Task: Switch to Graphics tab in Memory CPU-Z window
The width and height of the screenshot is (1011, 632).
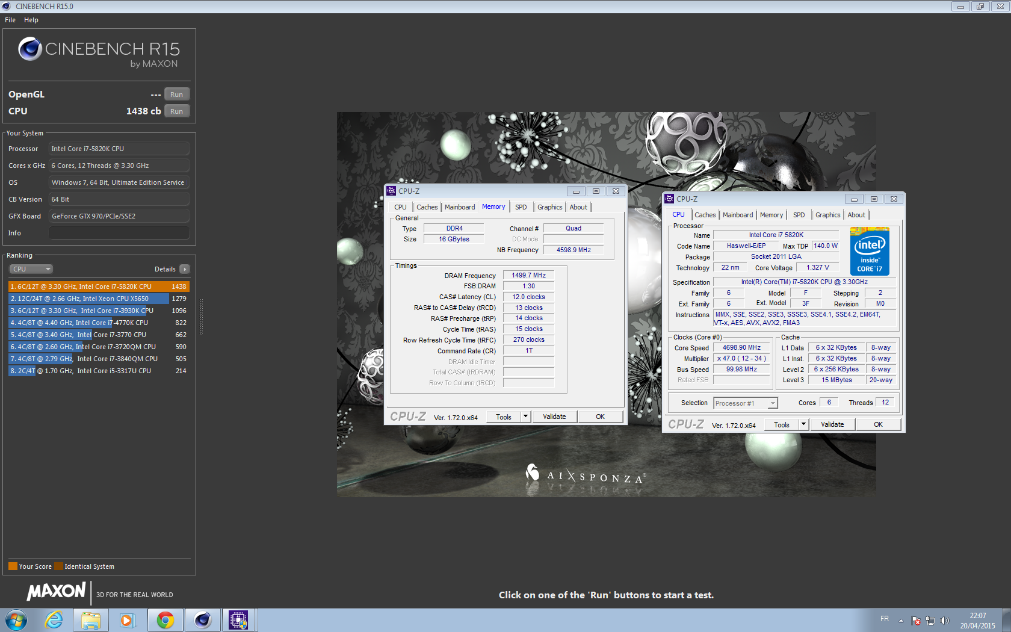Action: [550, 207]
